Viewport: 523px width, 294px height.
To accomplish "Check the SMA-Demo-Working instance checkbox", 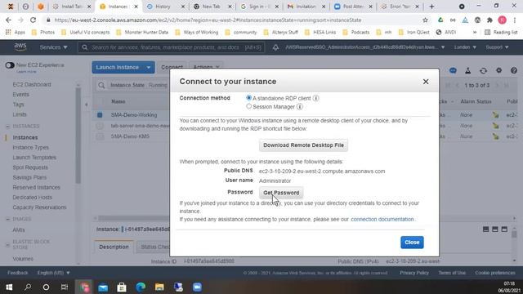I will (x=100, y=114).
